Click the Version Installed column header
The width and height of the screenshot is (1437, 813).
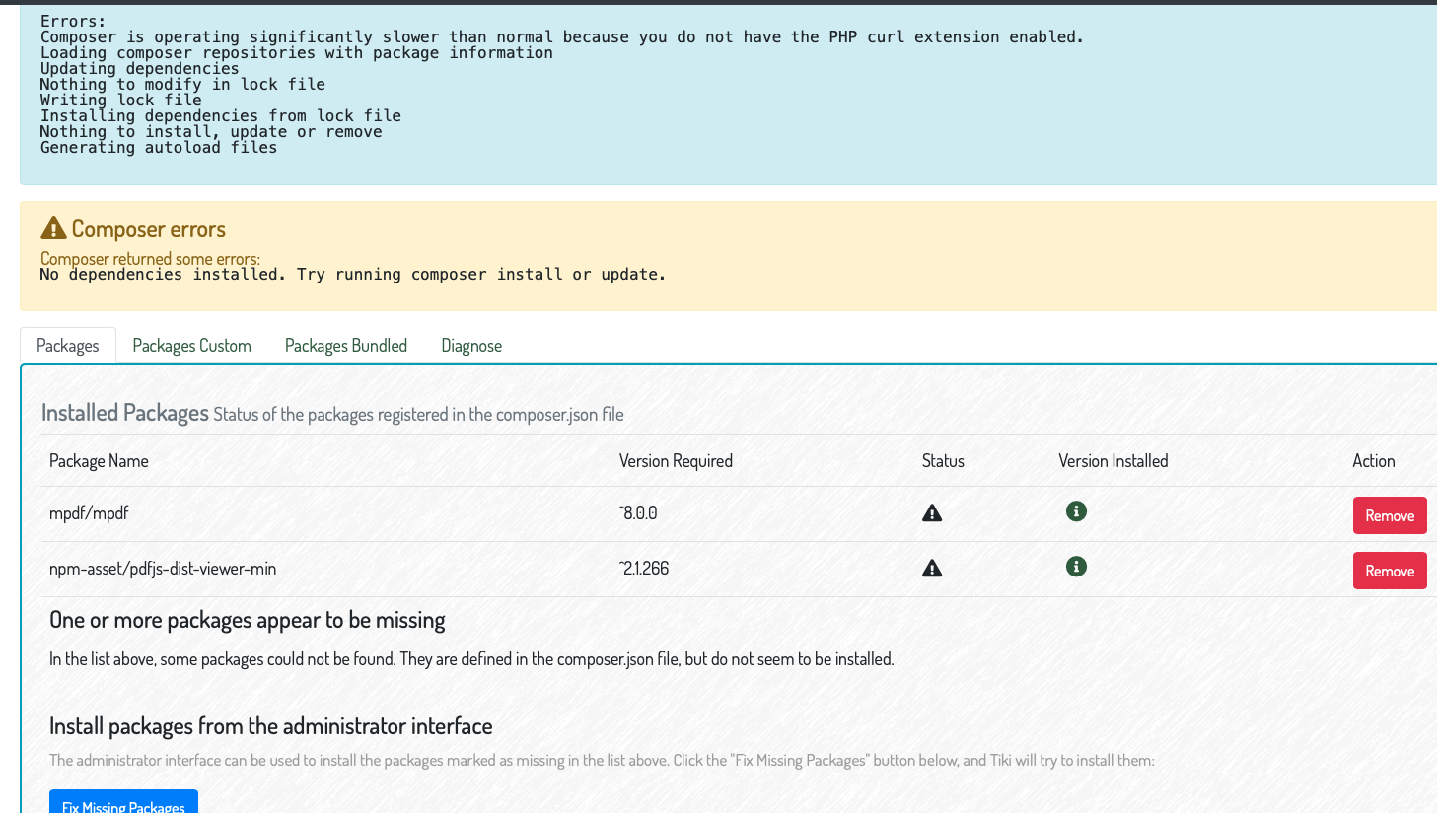pyautogui.click(x=1114, y=461)
